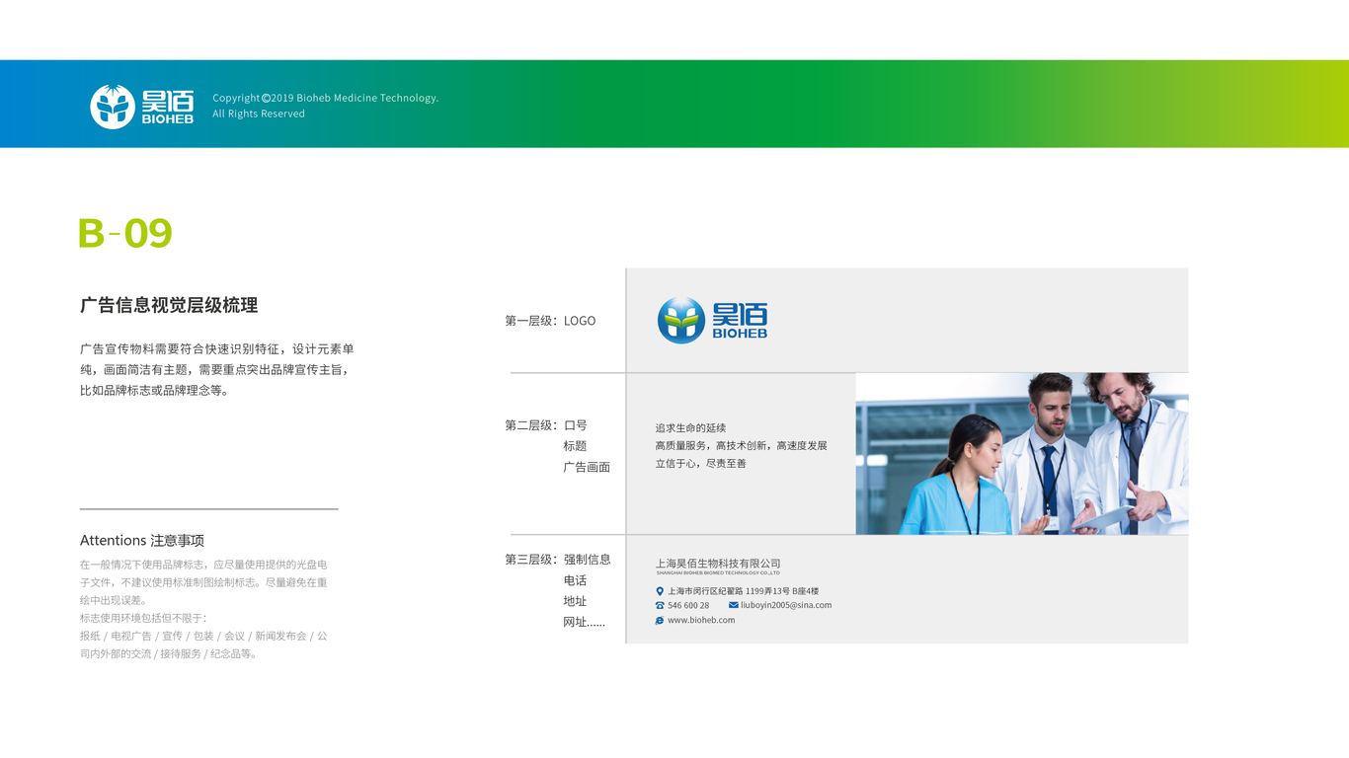Click the line 标志使用环境包括但不限于:
This screenshot has width=1349, height=758.
143,618
